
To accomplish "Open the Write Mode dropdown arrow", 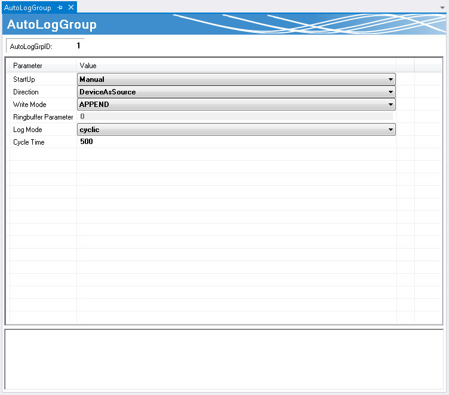I will click(x=390, y=105).
